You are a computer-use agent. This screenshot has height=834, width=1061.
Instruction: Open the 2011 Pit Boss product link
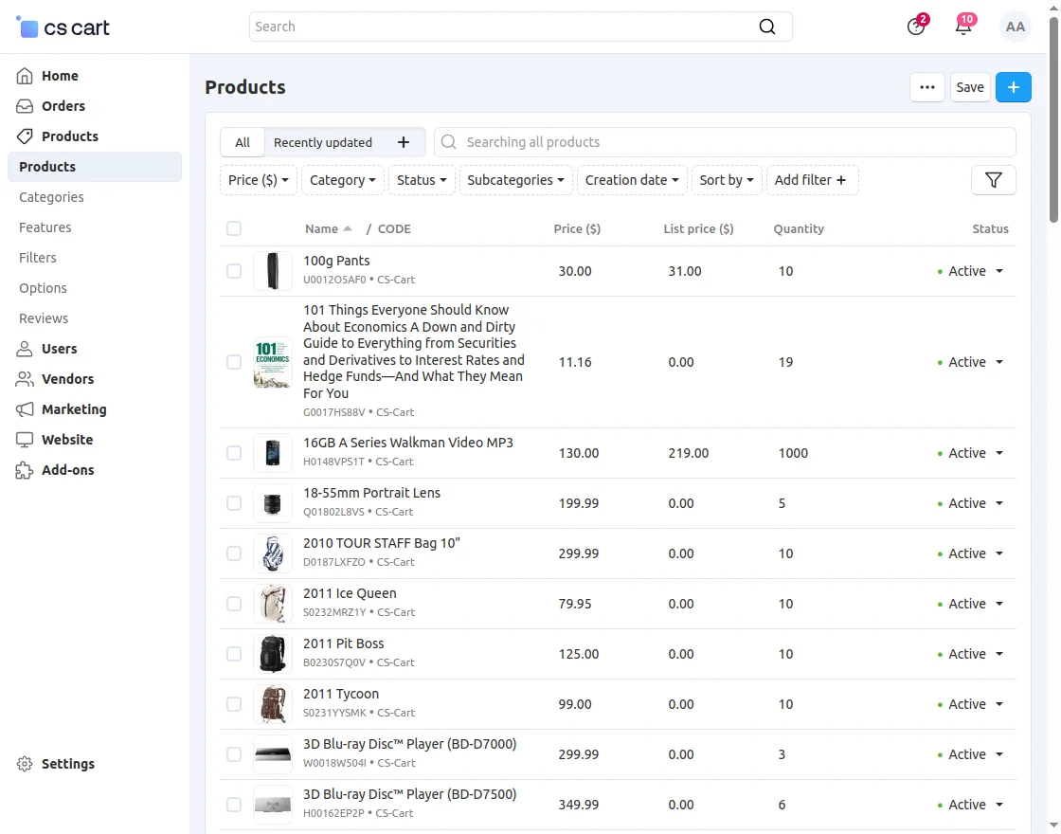coord(343,643)
